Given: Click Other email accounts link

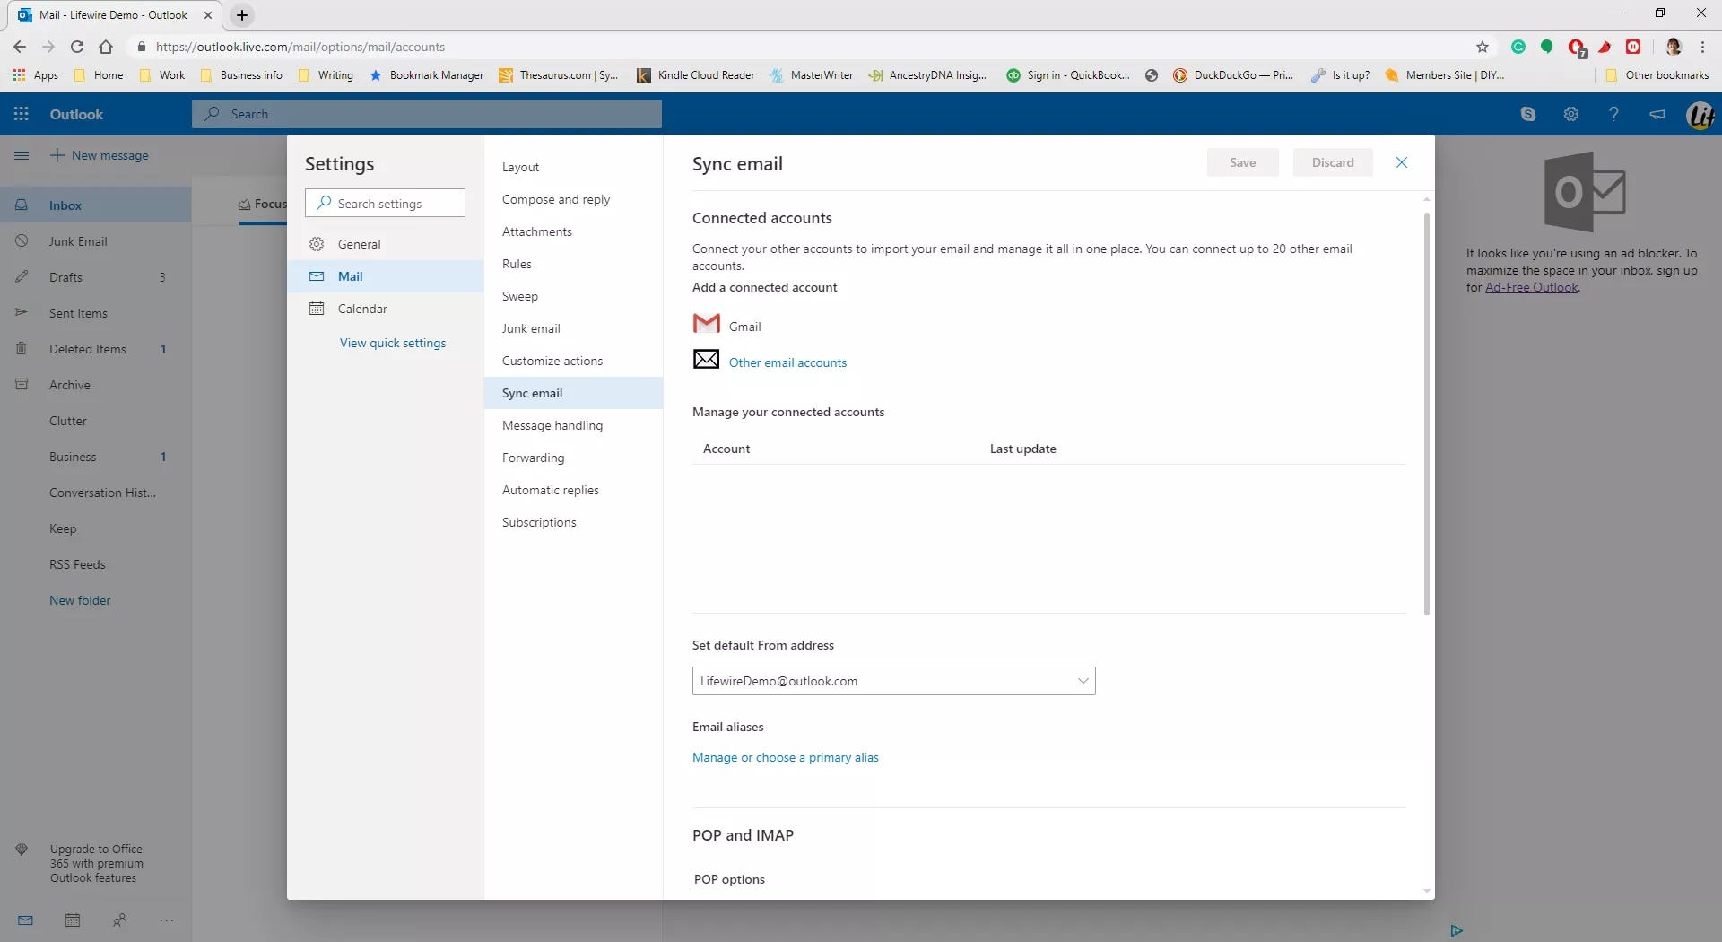Looking at the screenshot, I should click(787, 362).
